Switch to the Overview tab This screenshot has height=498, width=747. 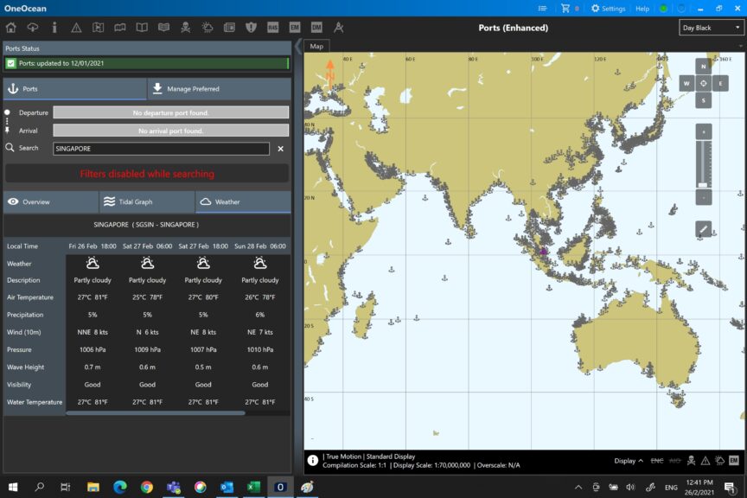51,202
